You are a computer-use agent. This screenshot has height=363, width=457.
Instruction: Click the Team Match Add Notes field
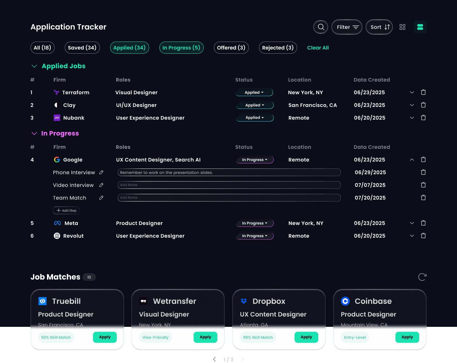tap(229, 198)
